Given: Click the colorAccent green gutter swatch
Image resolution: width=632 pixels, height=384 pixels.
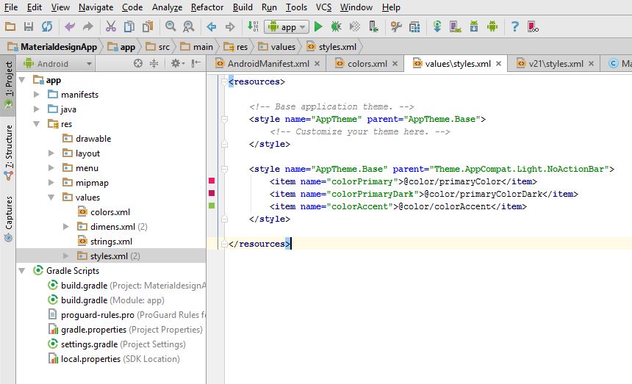Looking at the screenshot, I should 212,206.
